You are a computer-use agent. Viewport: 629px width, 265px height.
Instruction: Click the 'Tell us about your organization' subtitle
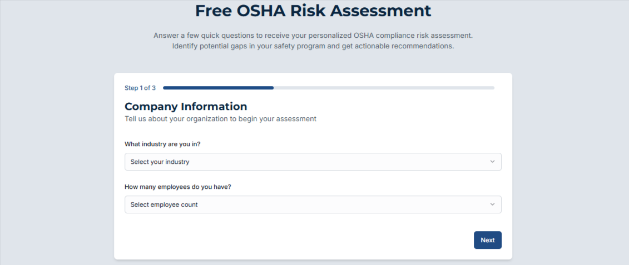pyautogui.click(x=220, y=118)
